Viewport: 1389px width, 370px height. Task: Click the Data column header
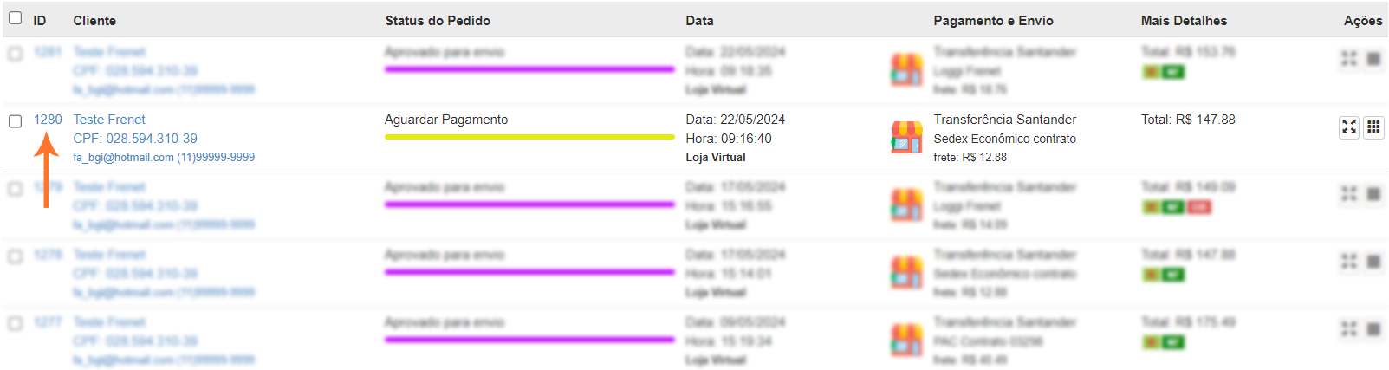[x=699, y=21]
